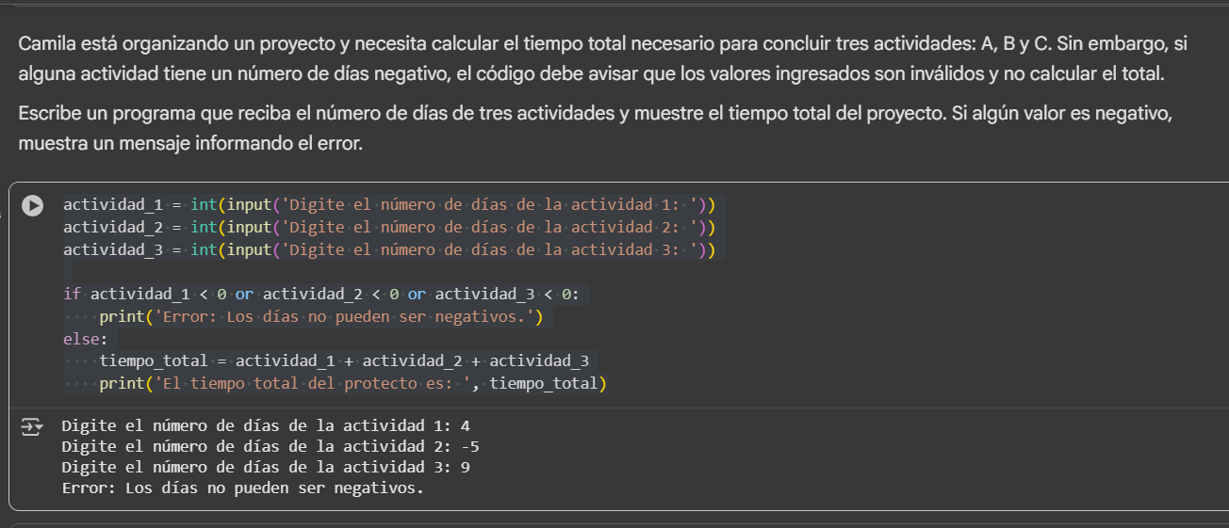This screenshot has width=1229, height=528.
Task: Click the 'Error: Los días' output message
Action: point(242,488)
